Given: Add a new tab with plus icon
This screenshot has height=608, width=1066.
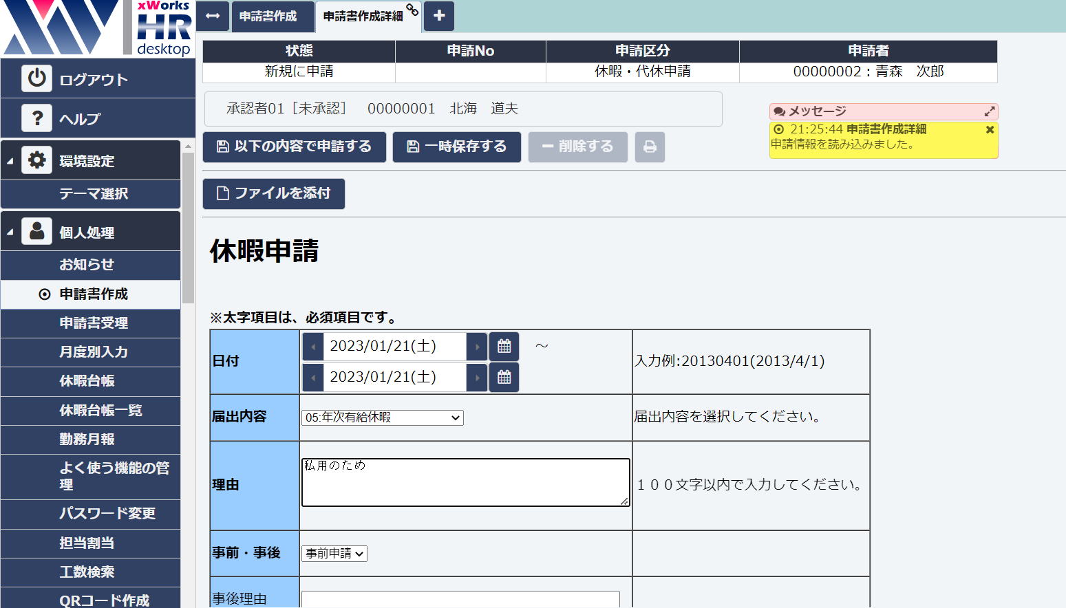Looking at the screenshot, I should 439,16.
